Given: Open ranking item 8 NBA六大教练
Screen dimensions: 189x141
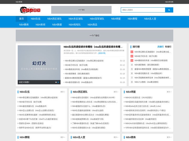Looking at the screenshot, I should tap(146, 82).
